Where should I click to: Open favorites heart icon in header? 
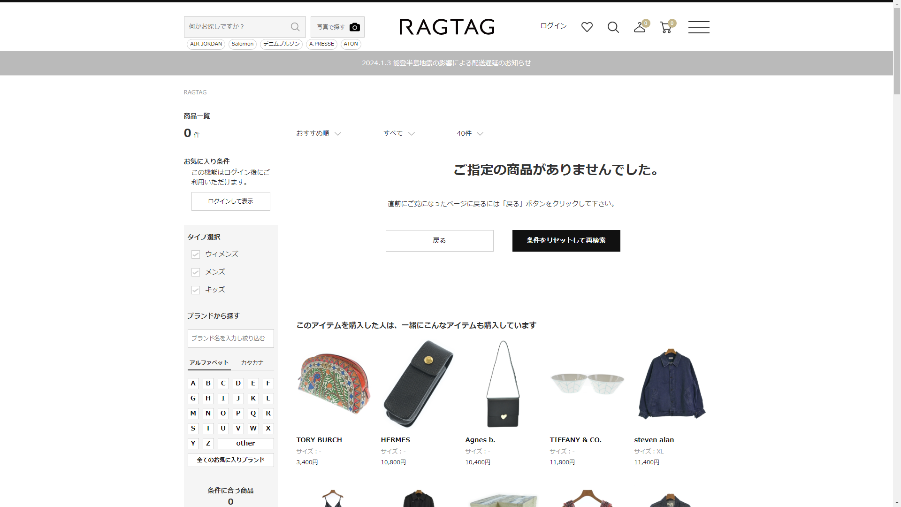coord(587,27)
